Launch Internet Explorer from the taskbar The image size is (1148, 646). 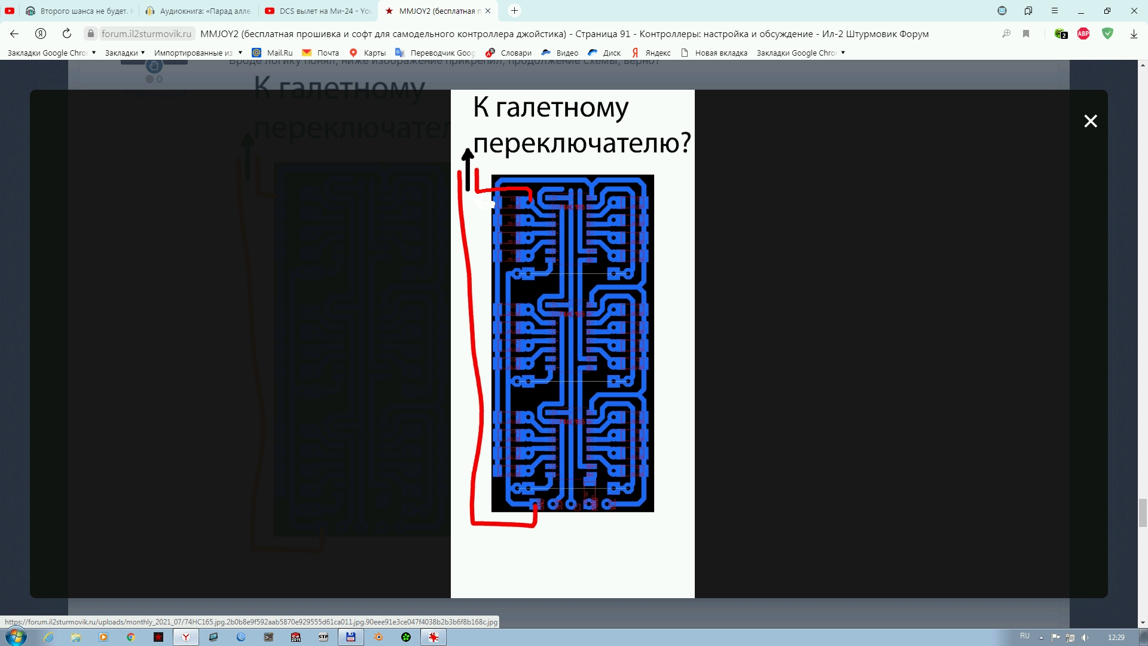pos(48,637)
